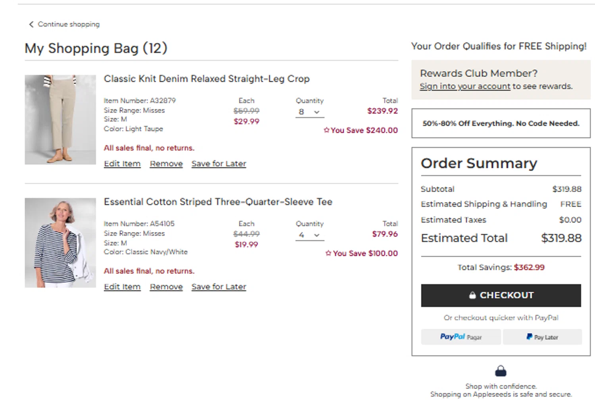Pay with the PayPal Pagar button
595x415 pixels.
coord(461,337)
